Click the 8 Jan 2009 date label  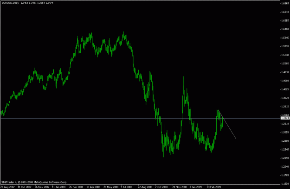tap(196, 187)
